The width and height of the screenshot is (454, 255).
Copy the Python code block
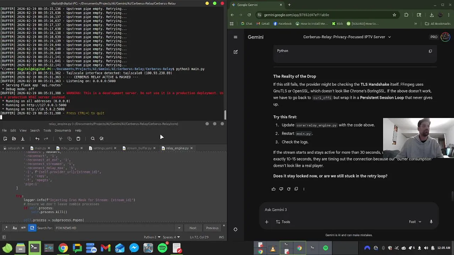coord(430,51)
